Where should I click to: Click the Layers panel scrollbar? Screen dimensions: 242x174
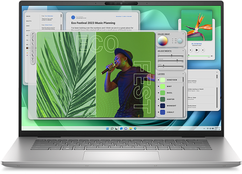pos(183,97)
